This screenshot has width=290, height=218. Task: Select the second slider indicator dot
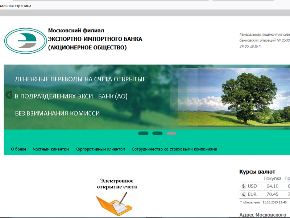[x=157, y=133]
